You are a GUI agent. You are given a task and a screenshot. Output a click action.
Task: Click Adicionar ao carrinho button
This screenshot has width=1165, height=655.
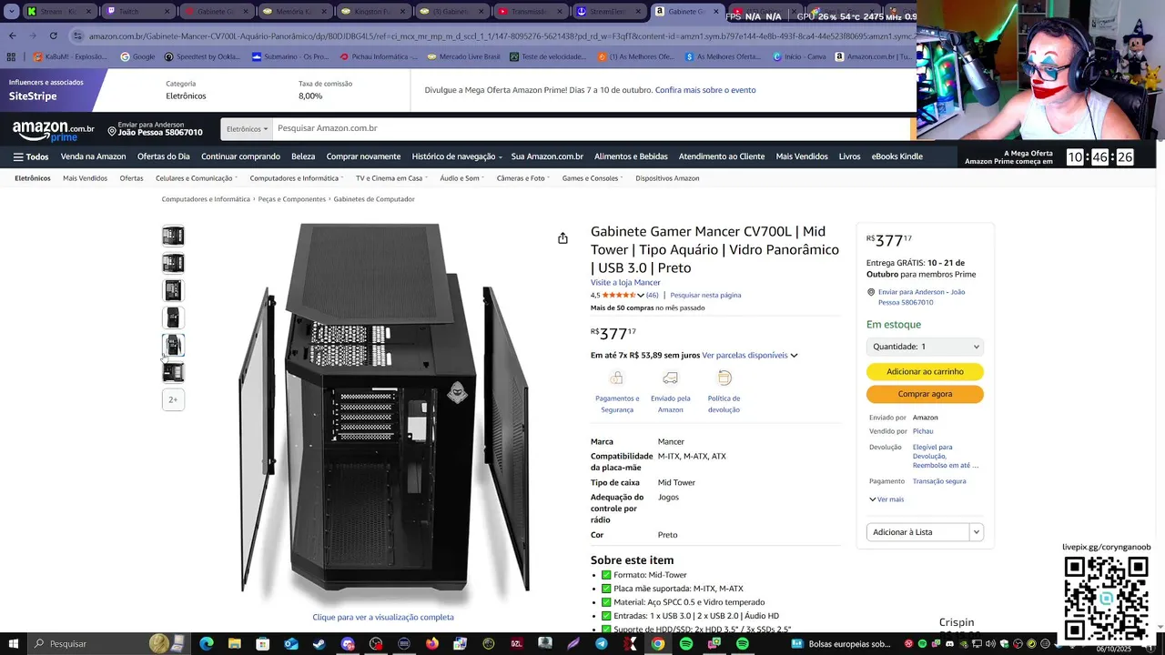925,372
